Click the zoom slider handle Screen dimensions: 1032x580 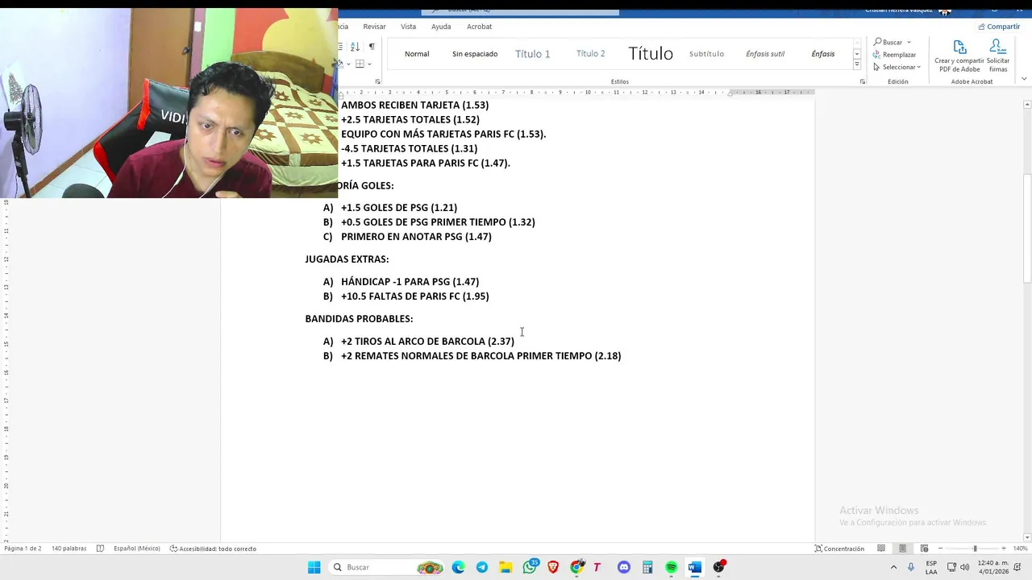pyautogui.click(x=975, y=549)
